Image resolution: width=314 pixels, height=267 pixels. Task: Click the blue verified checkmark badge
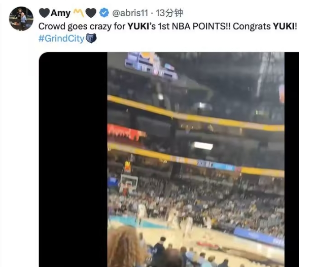(x=104, y=13)
